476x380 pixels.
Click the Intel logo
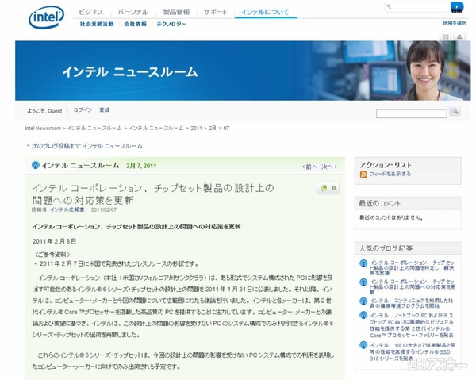click(x=47, y=17)
